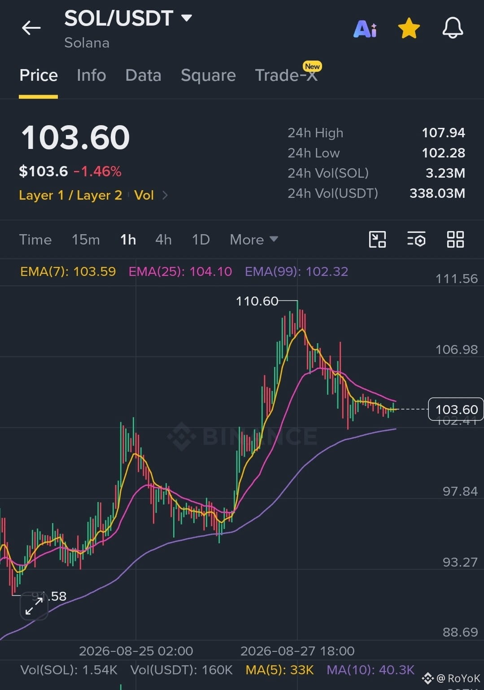Expand tags with the chevron arrow
The width and height of the screenshot is (484, 690).
click(x=165, y=195)
